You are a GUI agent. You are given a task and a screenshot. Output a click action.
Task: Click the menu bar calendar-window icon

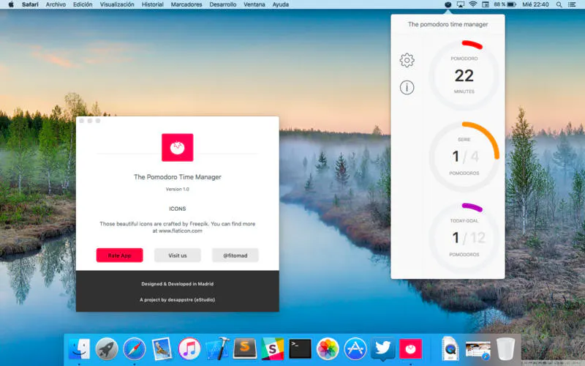(x=486, y=4)
